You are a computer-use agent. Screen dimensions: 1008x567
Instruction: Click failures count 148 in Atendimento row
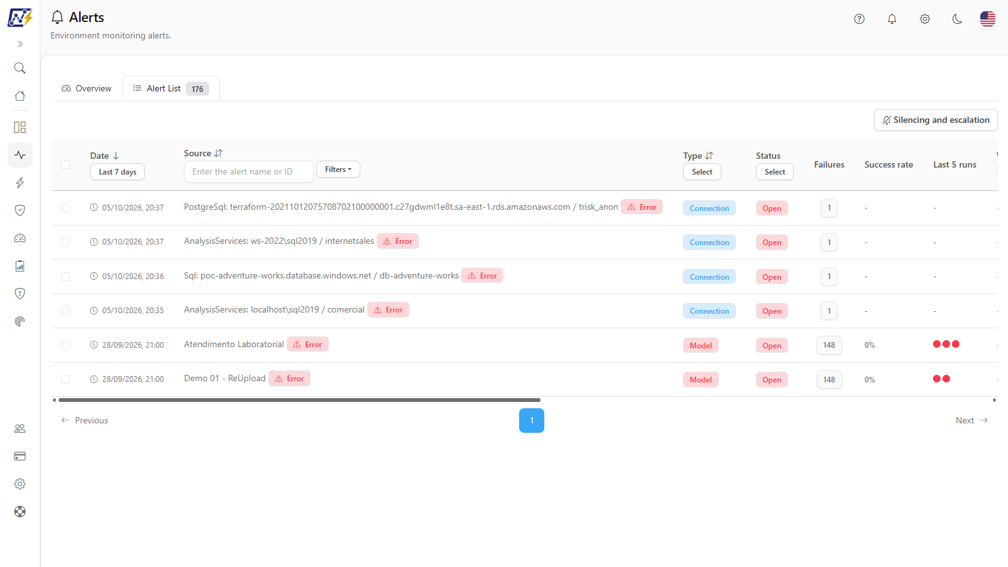829,345
